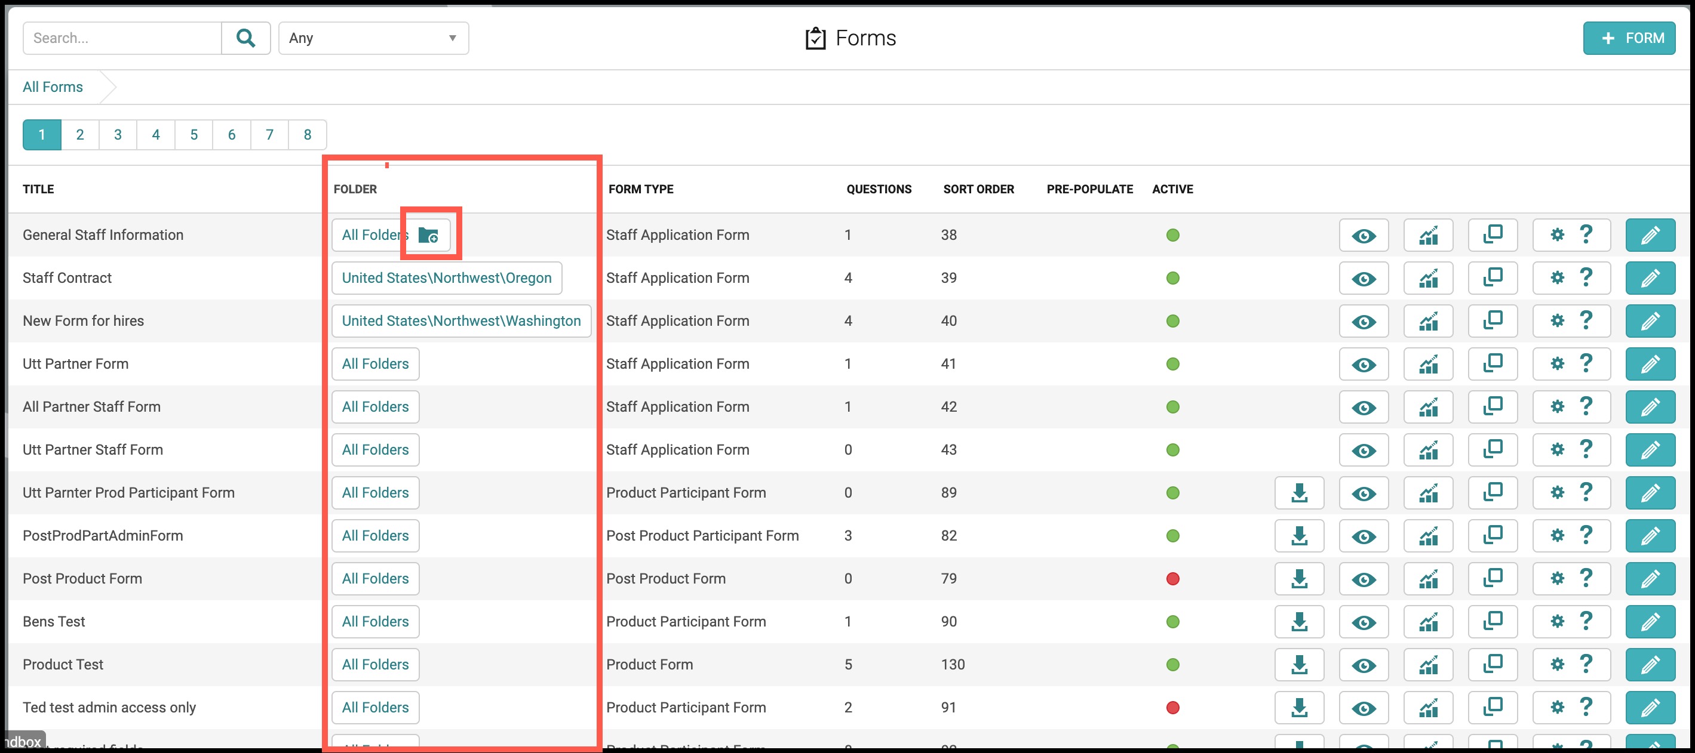Download Ted test admin access only form

pos(1299,708)
